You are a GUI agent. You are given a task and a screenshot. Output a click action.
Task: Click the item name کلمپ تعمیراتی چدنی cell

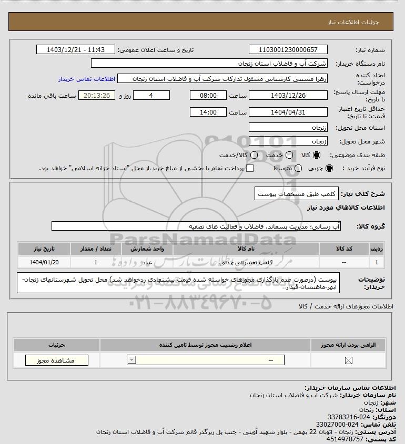[x=246, y=262]
